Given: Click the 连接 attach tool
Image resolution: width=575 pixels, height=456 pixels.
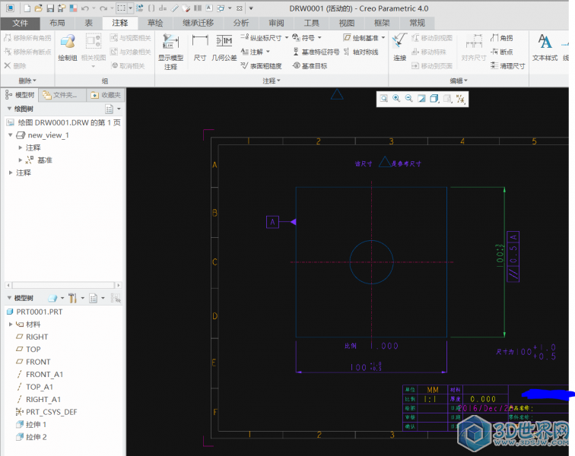Looking at the screenshot, I should [400, 47].
